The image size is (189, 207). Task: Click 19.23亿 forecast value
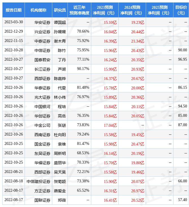(138, 22)
